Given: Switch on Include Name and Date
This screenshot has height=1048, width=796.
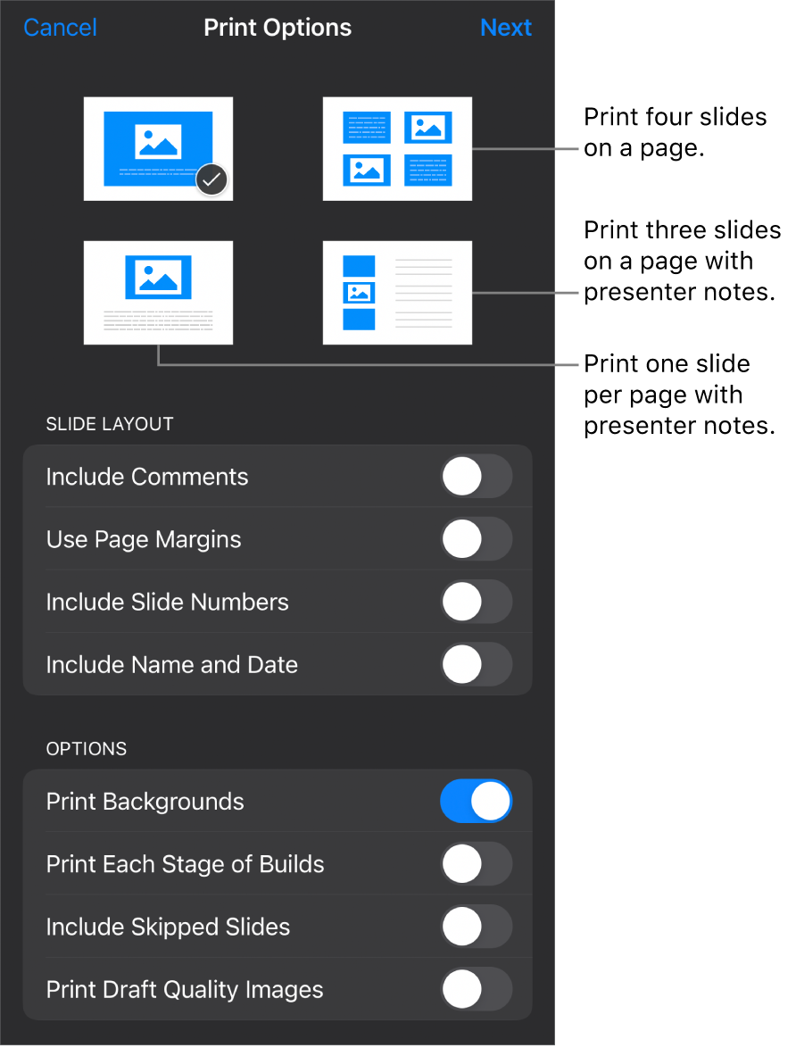Looking at the screenshot, I should coord(477,665).
